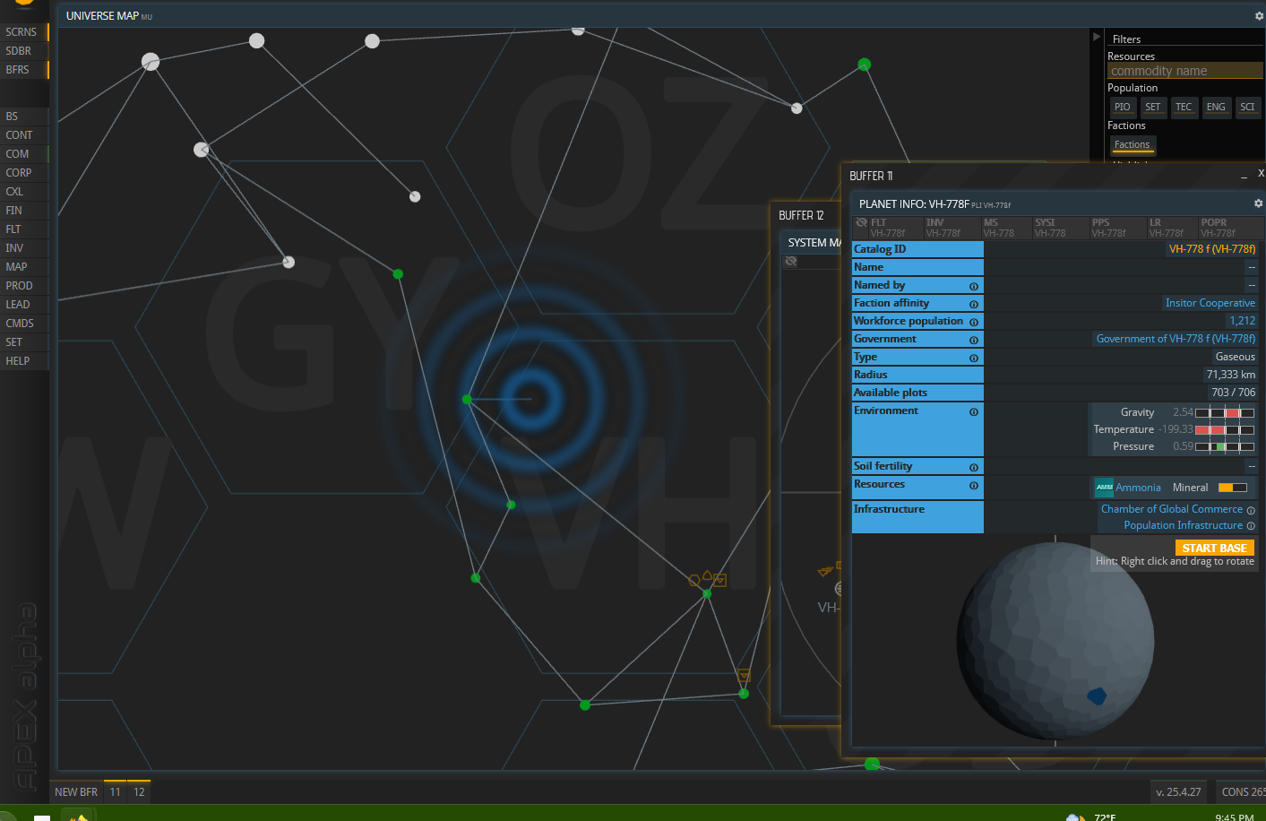Minimize the Buffer 11 window
The image size is (1266, 821).
coord(1244,177)
